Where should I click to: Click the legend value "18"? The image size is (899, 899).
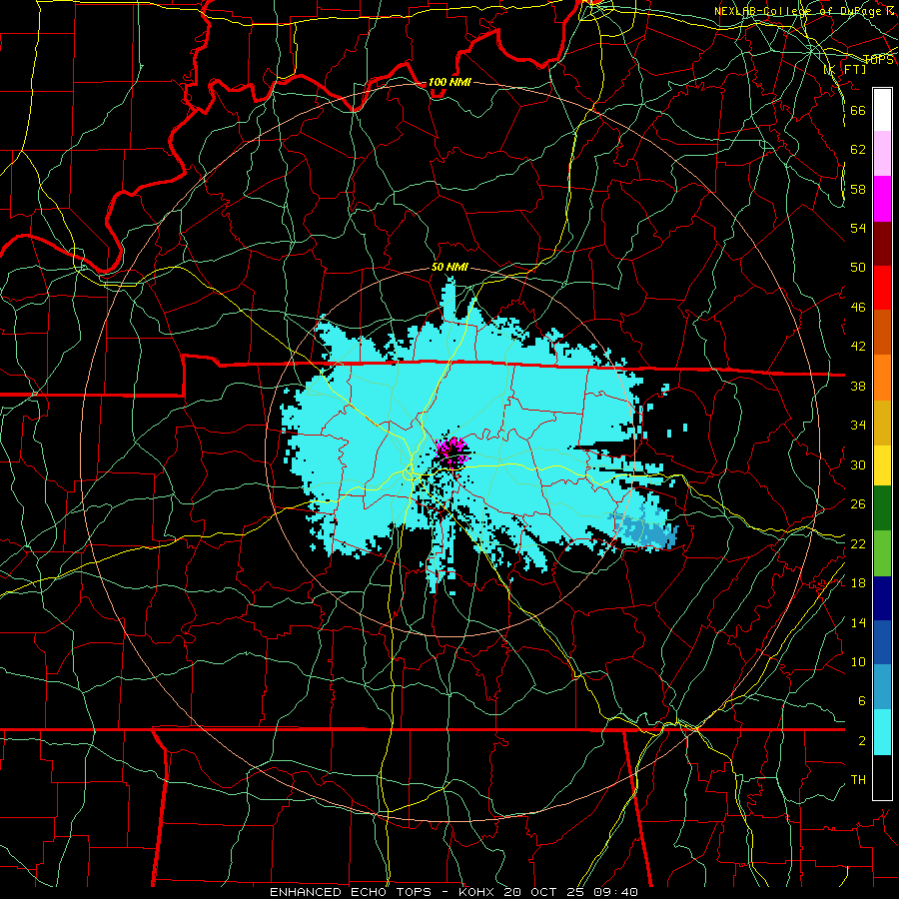pyautogui.click(x=858, y=583)
